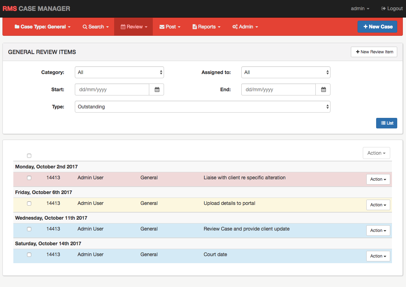Check the 'Liaise with client' row checkbox
This screenshot has height=287, width=406.
29,178
